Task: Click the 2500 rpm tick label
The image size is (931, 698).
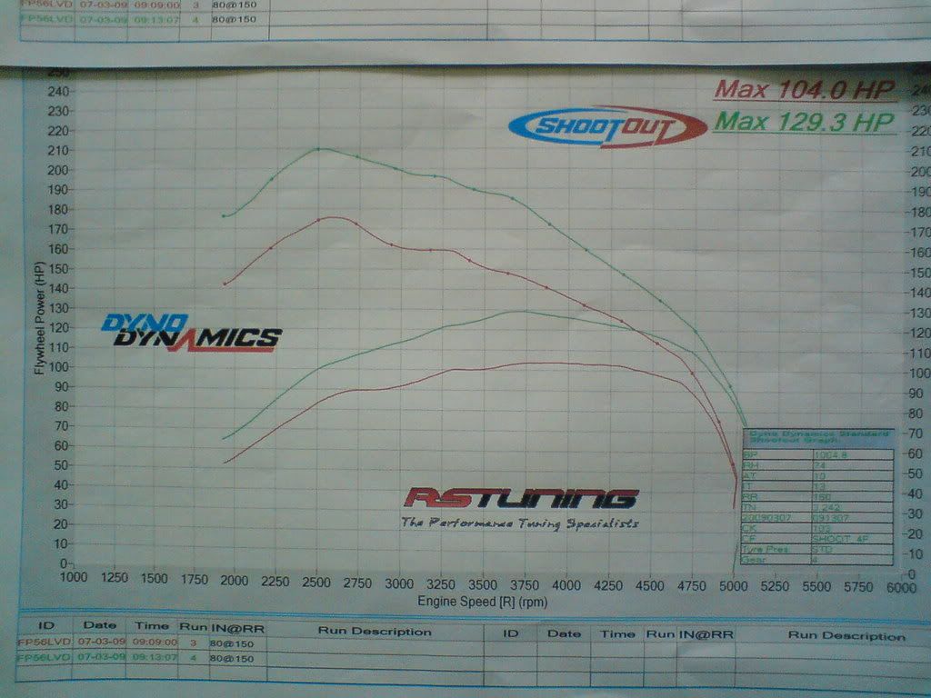Action: [316, 583]
